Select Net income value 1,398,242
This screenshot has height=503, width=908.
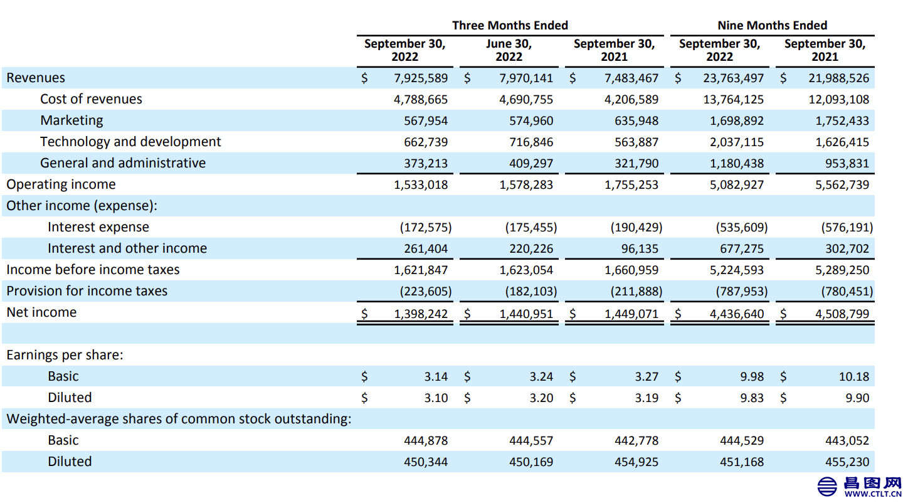(421, 314)
